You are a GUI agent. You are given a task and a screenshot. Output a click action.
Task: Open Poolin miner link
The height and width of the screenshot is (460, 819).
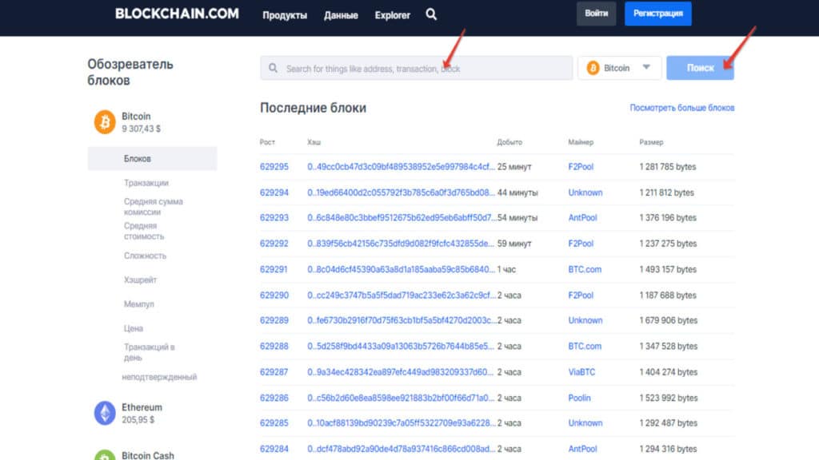pos(580,398)
